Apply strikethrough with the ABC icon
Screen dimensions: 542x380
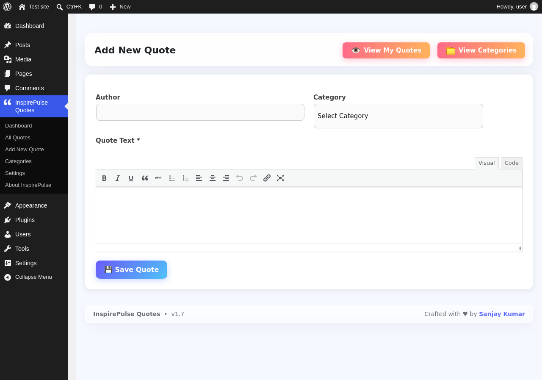(158, 178)
